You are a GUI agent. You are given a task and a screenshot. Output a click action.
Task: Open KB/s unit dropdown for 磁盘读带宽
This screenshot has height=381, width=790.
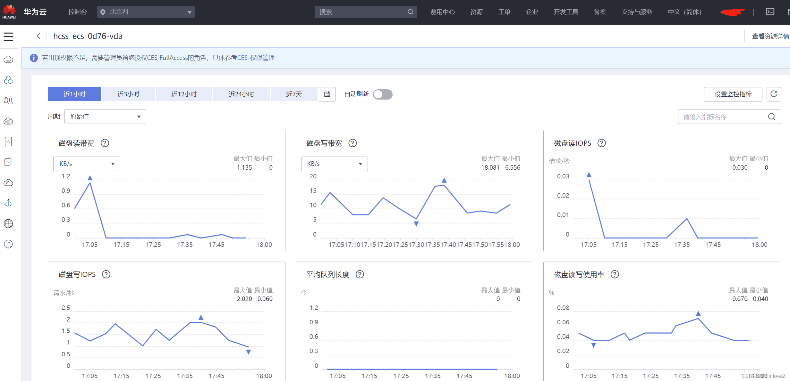(x=87, y=164)
